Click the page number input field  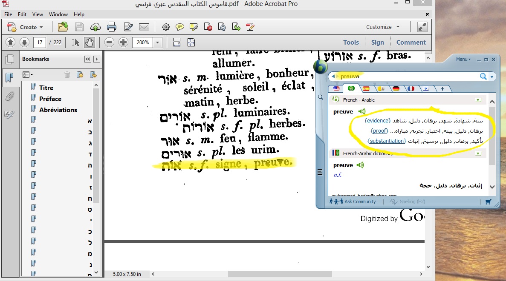tap(40, 43)
